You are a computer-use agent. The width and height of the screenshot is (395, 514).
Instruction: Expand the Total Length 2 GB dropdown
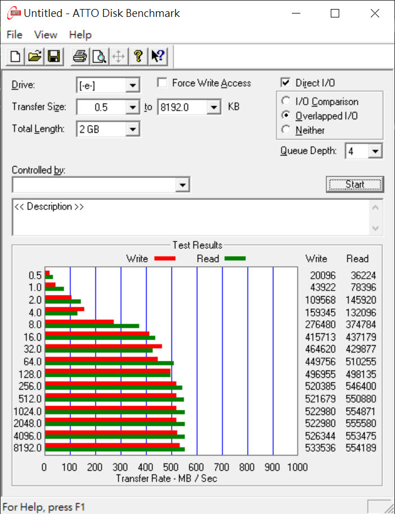(132, 129)
